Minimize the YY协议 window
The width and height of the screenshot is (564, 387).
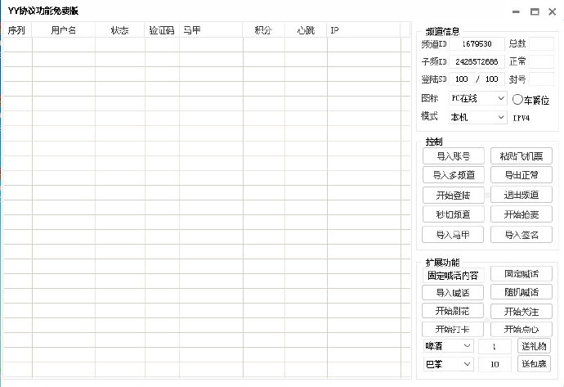point(516,12)
